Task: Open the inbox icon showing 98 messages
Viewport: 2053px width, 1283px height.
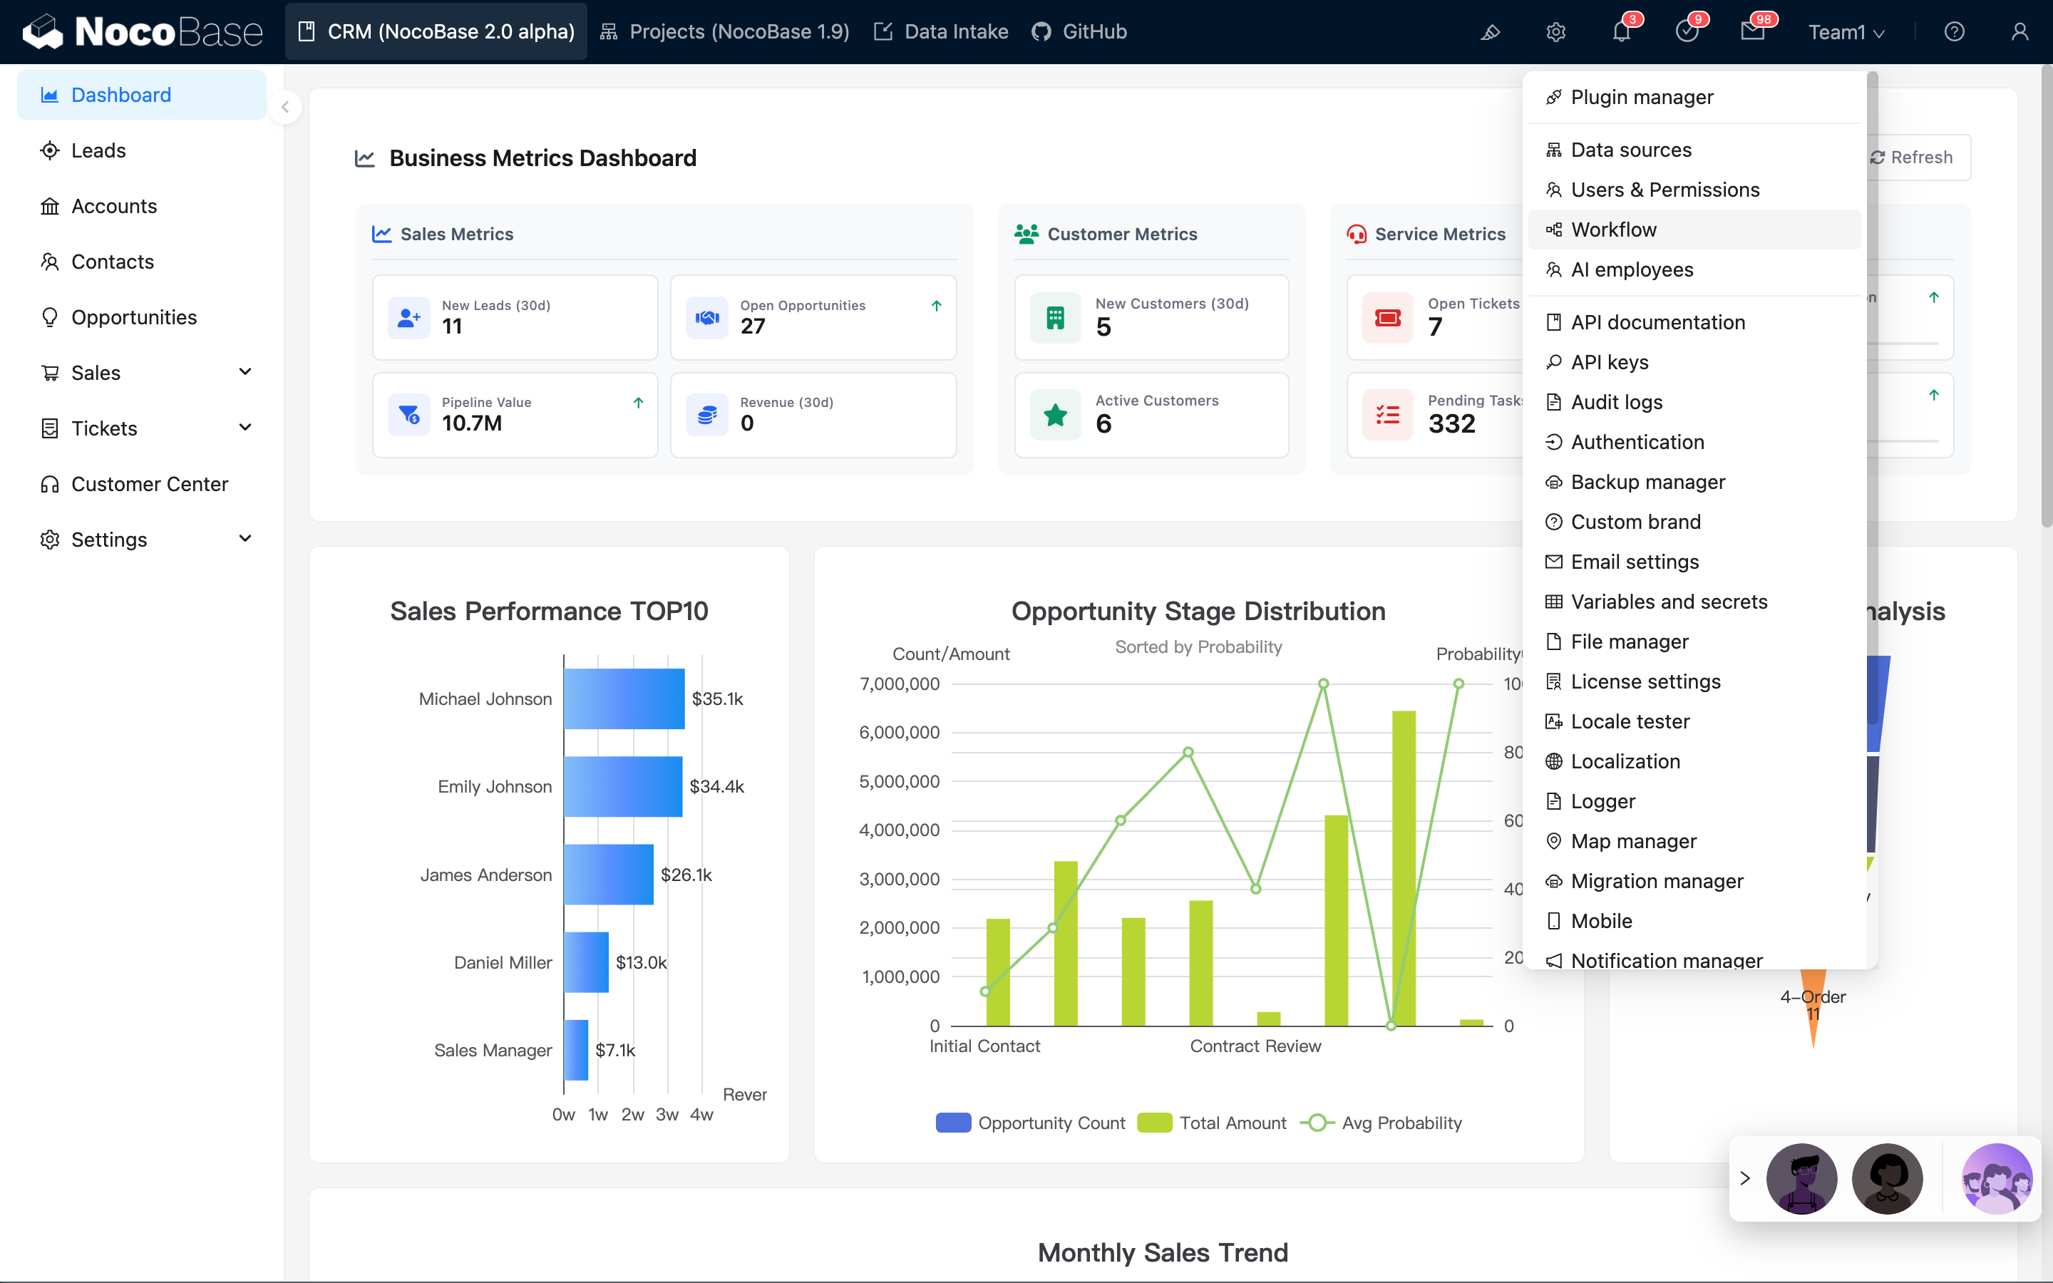Action: pyautogui.click(x=1754, y=31)
